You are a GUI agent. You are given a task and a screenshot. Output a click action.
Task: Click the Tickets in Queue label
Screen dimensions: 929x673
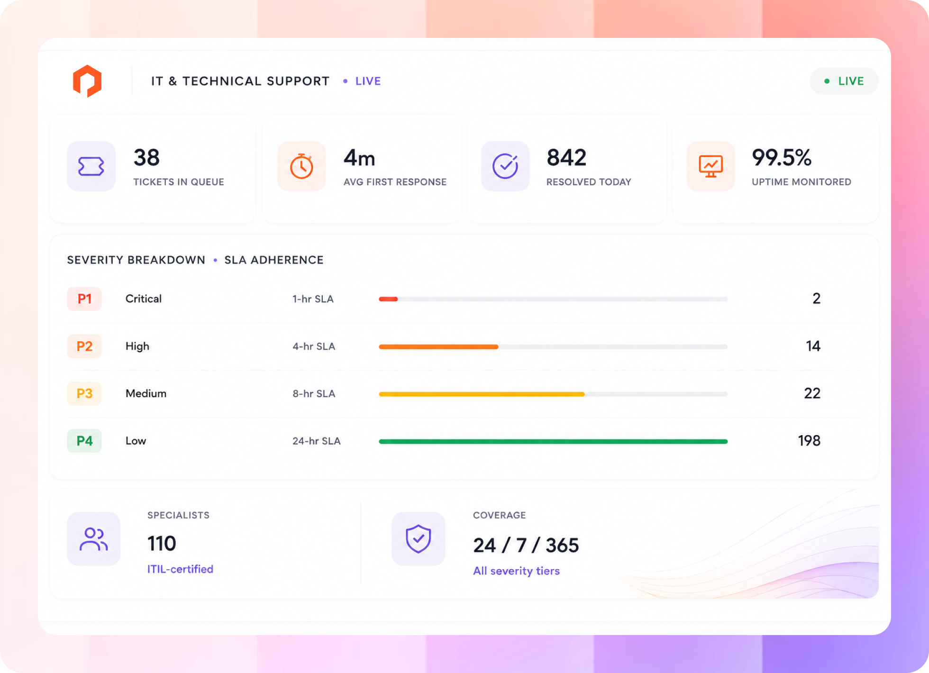tap(179, 182)
